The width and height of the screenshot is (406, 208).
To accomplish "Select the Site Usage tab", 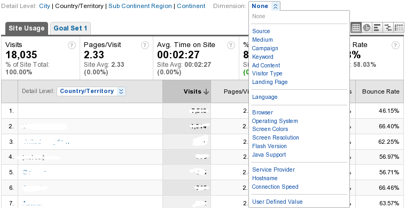I will [26, 28].
